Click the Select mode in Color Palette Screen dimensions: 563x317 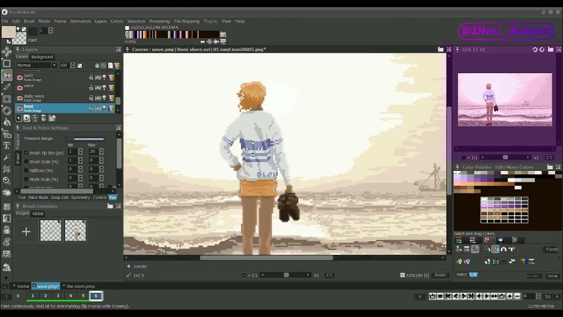(x=461, y=275)
